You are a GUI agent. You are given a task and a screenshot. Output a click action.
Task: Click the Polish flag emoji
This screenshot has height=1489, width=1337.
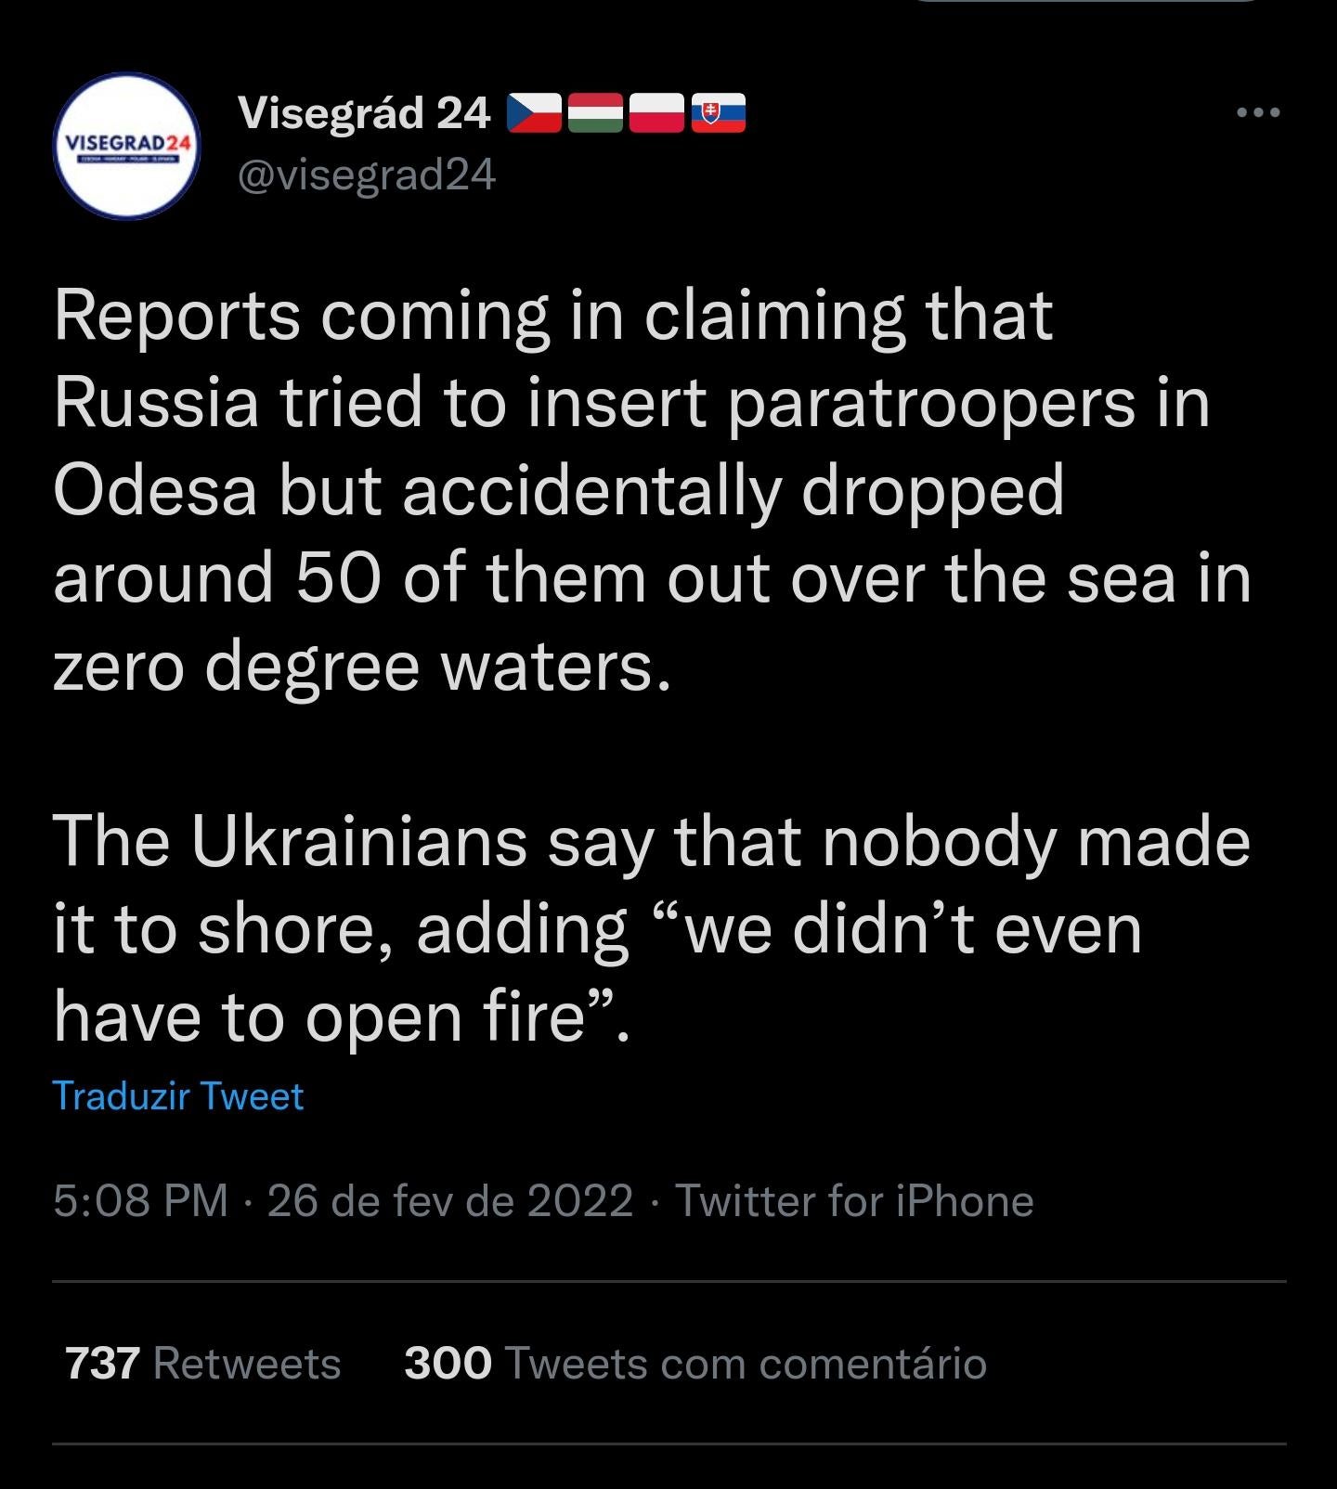click(x=656, y=113)
